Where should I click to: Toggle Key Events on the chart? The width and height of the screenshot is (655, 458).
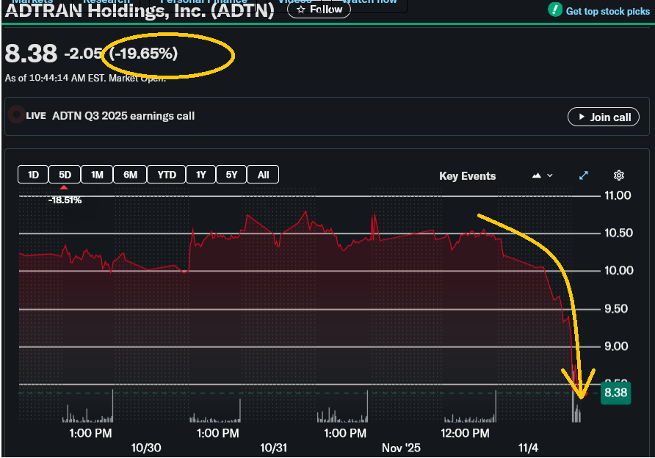point(467,176)
